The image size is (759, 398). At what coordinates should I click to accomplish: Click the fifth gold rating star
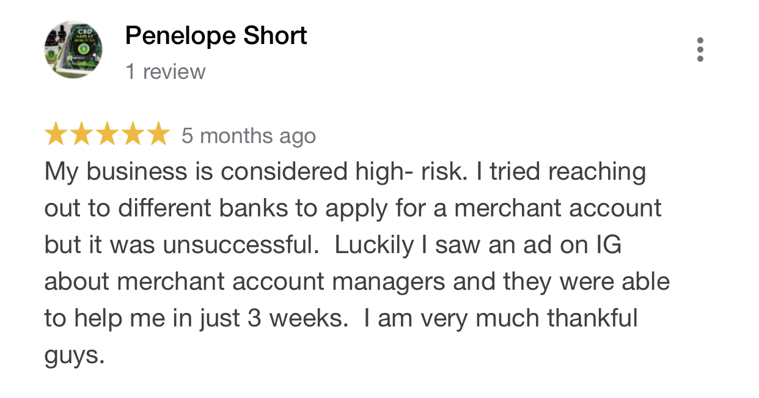tap(156, 134)
